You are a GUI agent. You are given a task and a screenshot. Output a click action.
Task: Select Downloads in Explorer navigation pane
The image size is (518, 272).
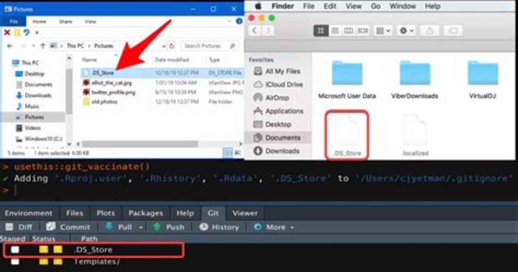click(x=34, y=95)
